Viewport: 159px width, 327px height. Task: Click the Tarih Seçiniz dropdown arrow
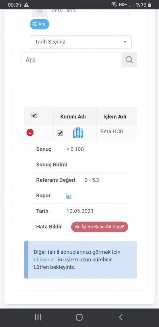[x=125, y=42]
